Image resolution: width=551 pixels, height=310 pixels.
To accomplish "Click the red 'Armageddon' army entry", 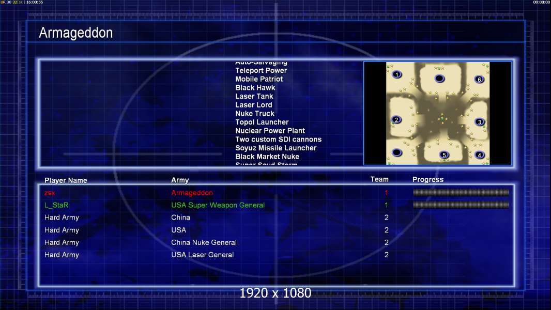I will tap(192, 193).
